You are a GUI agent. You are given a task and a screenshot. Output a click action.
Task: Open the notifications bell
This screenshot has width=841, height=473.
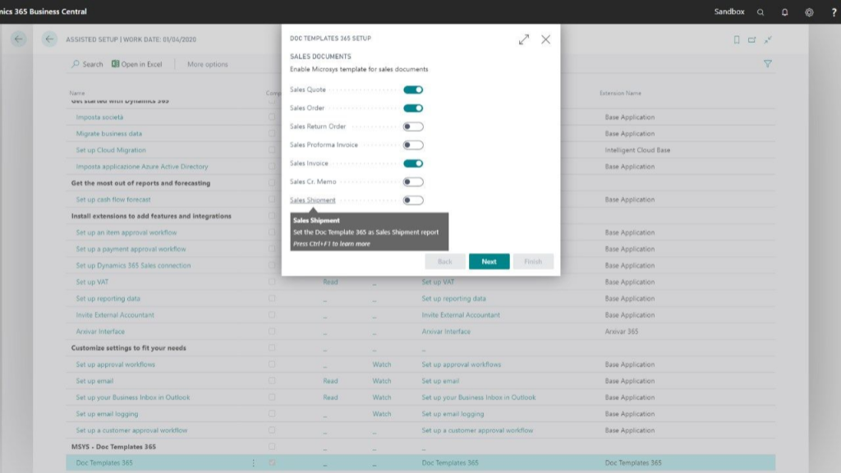784,12
